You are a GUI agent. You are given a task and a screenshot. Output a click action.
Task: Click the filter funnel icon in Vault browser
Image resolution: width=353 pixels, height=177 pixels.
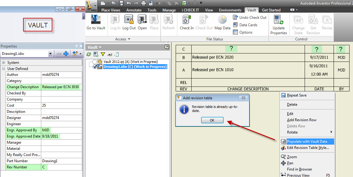[103, 54]
